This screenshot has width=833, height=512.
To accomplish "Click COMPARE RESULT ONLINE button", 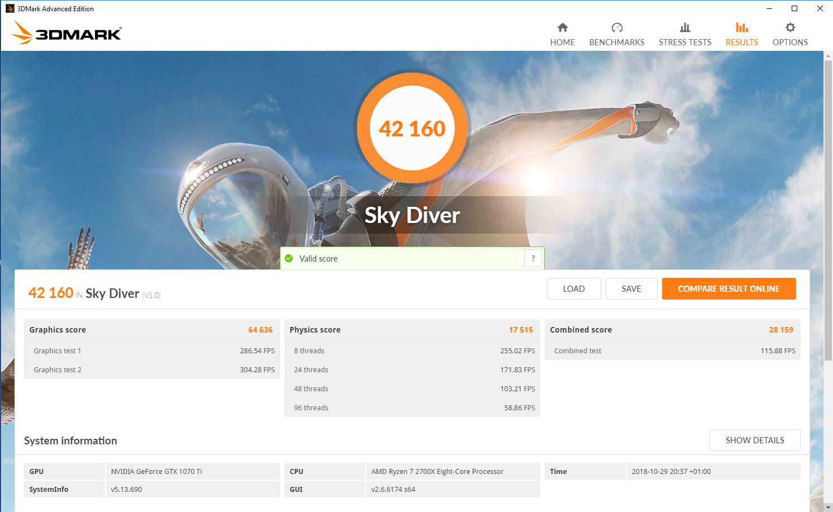I will pyautogui.click(x=729, y=289).
